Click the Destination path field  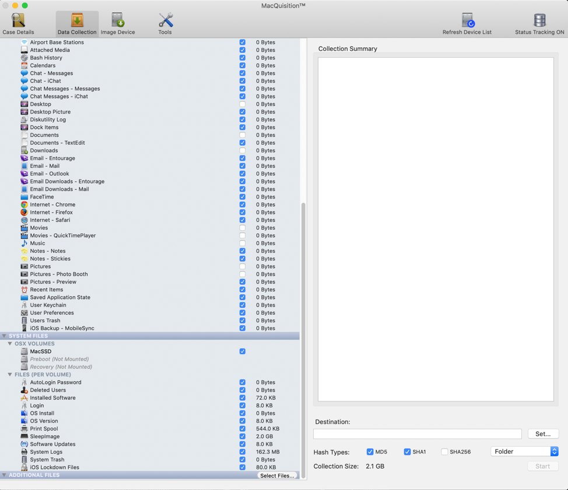pos(418,433)
